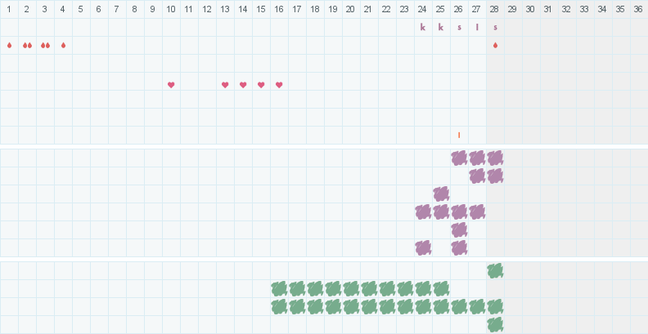Click the 's' letter marker on day 26
The image size is (648, 334).
tap(459, 27)
